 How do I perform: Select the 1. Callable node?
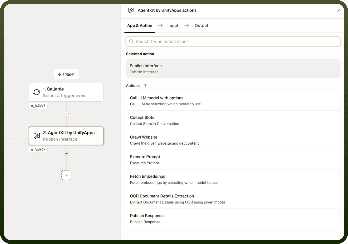(x=66, y=92)
